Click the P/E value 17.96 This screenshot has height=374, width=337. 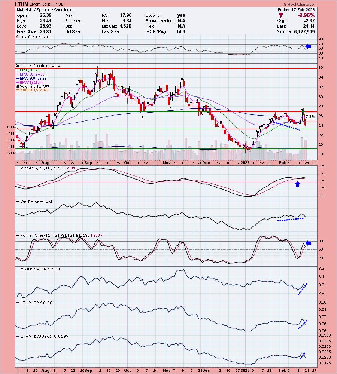tap(126, 15)
